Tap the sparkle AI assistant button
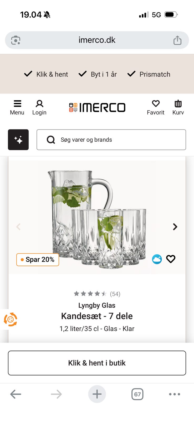The image size is (194, 422). [x=18, y=140]
